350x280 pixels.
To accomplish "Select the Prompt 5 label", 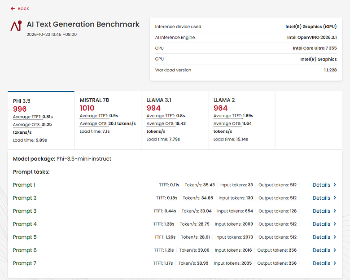I will click(25, 237).
